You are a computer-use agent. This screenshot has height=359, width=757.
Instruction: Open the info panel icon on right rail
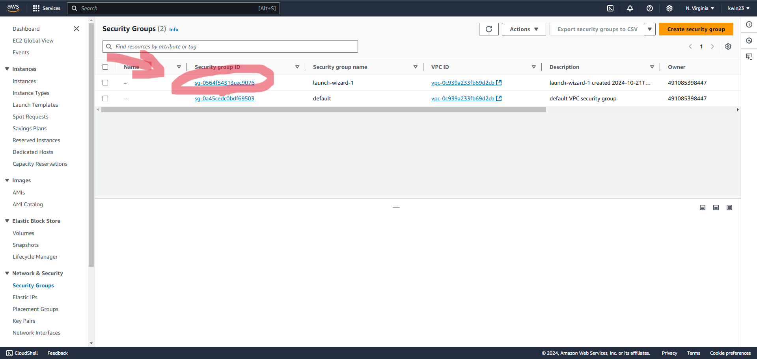749,24
